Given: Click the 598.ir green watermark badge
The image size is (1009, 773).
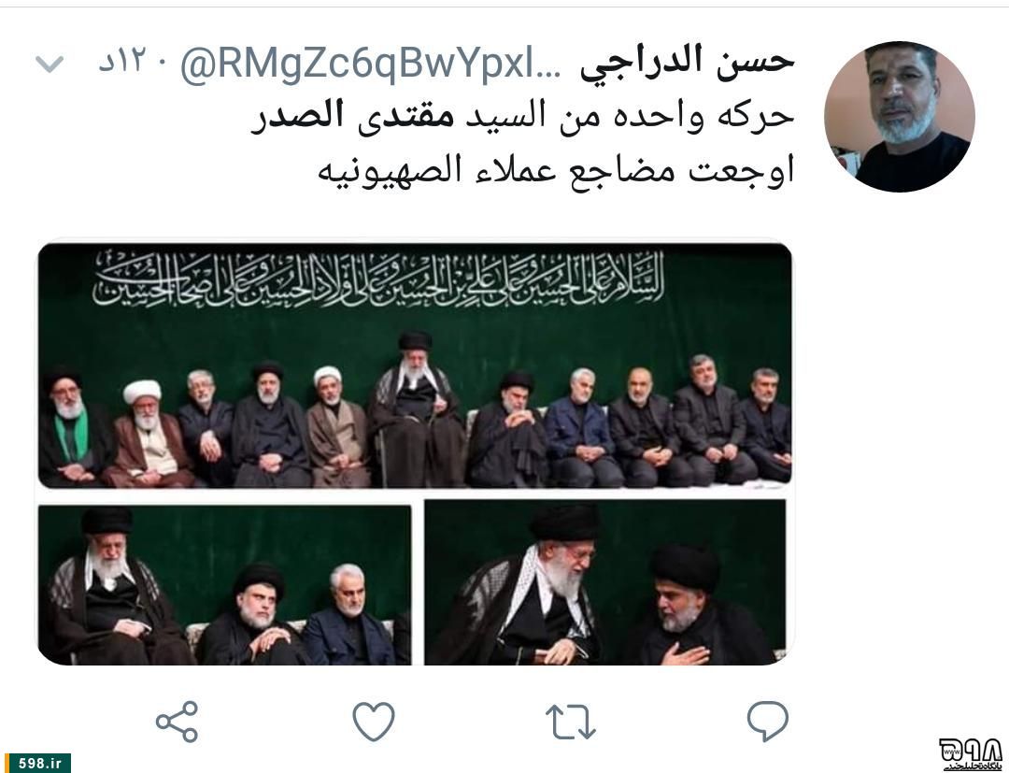Looking at the screenshot, I should pyautogui.click(x=36, y=763).
